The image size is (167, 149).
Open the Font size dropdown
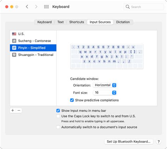point(105,93)
